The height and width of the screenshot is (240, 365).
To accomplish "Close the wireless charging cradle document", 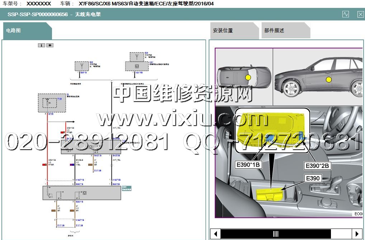I will tap(360, 14).
